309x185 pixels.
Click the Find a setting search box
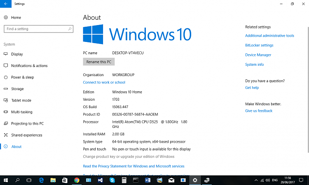[38, 29]
